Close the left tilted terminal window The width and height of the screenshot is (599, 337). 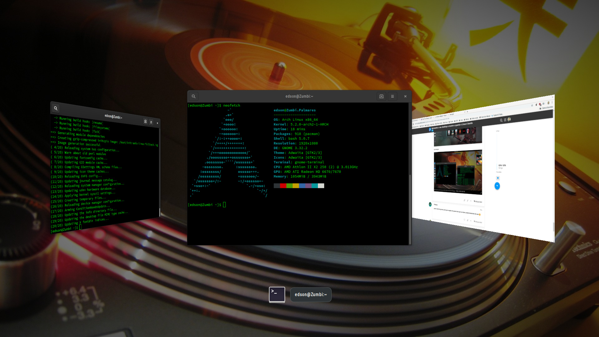pos(157,123)
